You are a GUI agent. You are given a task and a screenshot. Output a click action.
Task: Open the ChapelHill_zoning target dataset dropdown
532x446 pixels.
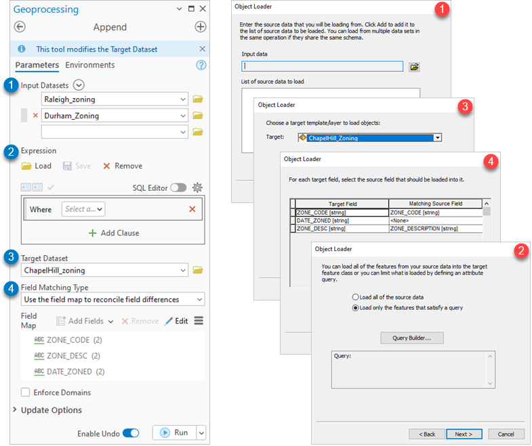(x=183, y=271)
